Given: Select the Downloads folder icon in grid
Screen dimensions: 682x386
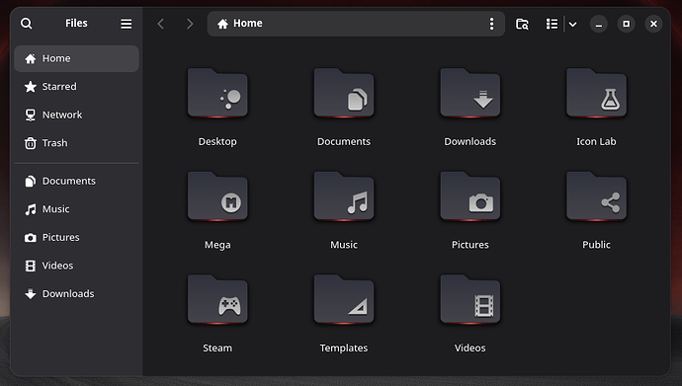Looking at the screenshot, I should [x=470, y=93].
